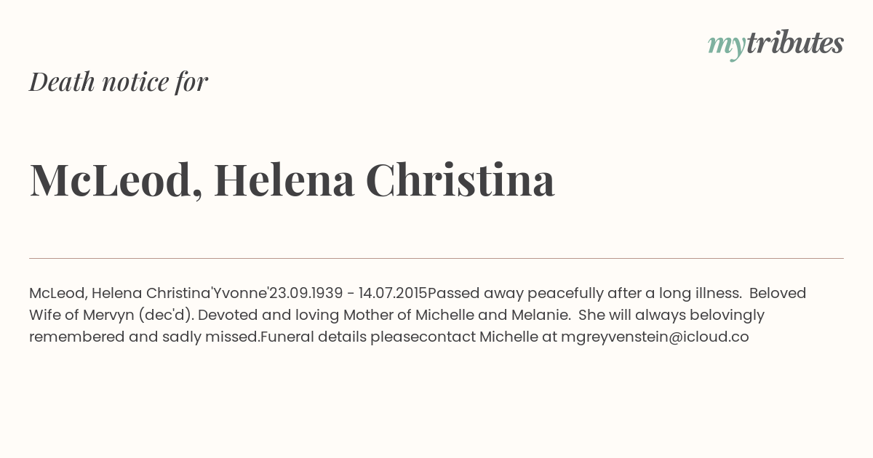Click the nickname 'Yvonne' in the notice
Viewport: 873px width, 458px height.
[239, 294]
